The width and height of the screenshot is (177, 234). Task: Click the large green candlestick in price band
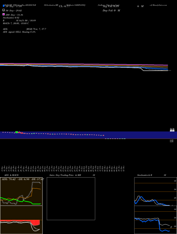click(17, 132)
